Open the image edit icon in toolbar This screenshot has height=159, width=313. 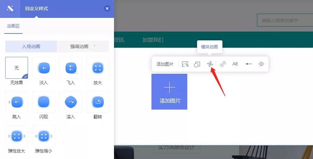pos(185,64)
